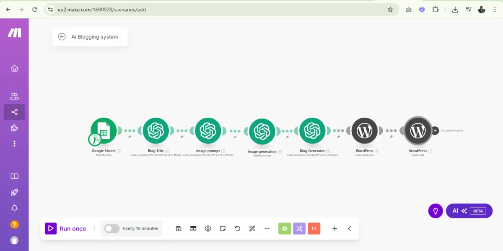Open the orange help question mark icon

pyautogui.click(x=14, y=225)
